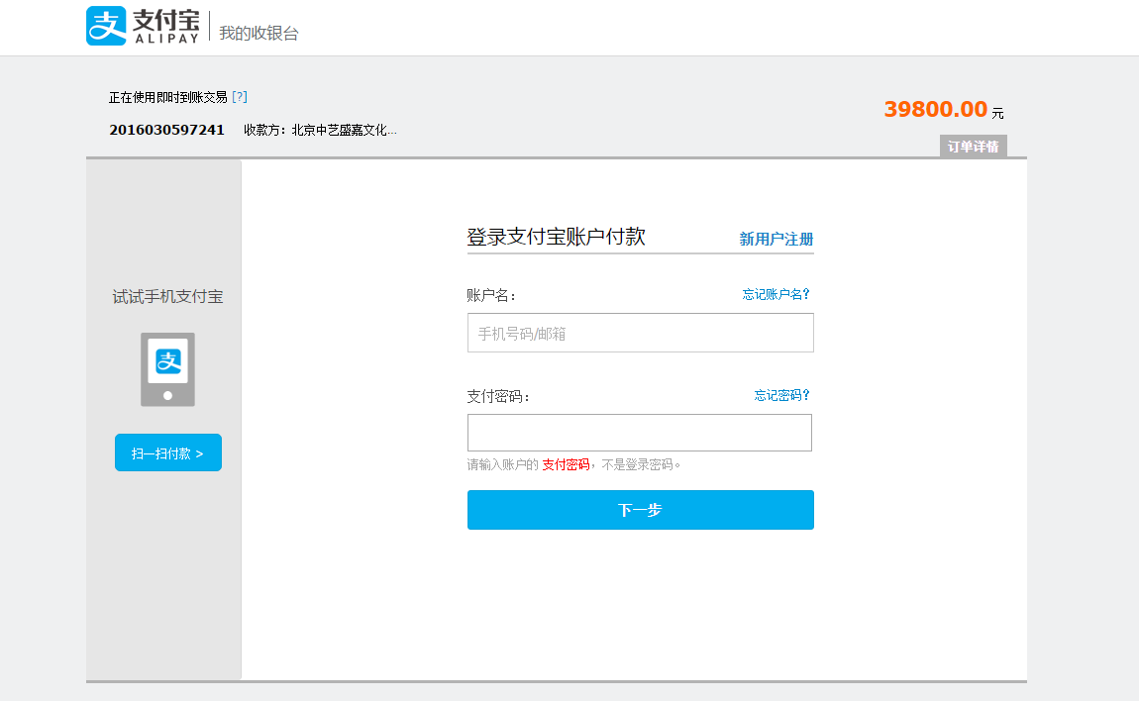The image size is (1139, 701).
Task: Click the red 支付密码 hint text
Action: (566, 464)
